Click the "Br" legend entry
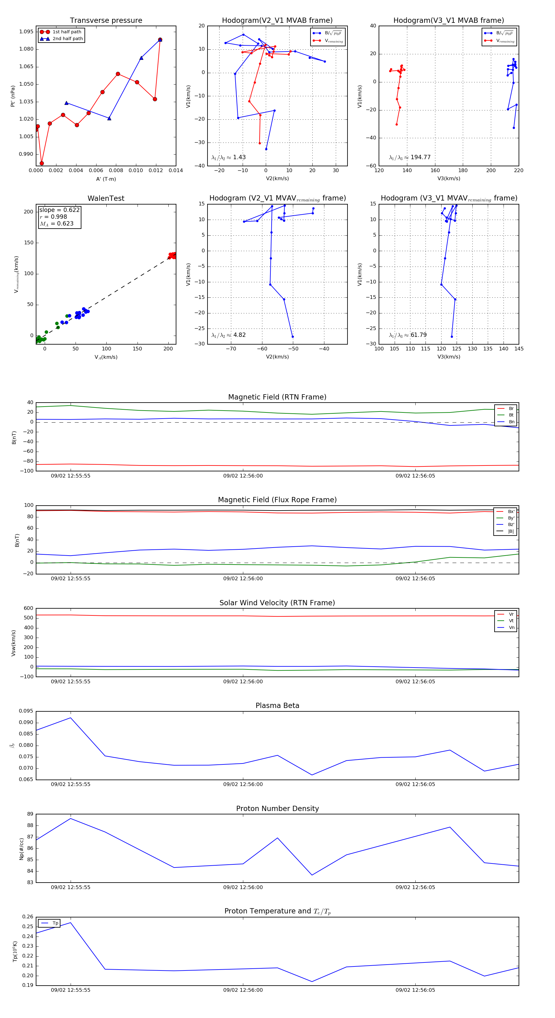The image size is (555, 1018). point(506,409)
